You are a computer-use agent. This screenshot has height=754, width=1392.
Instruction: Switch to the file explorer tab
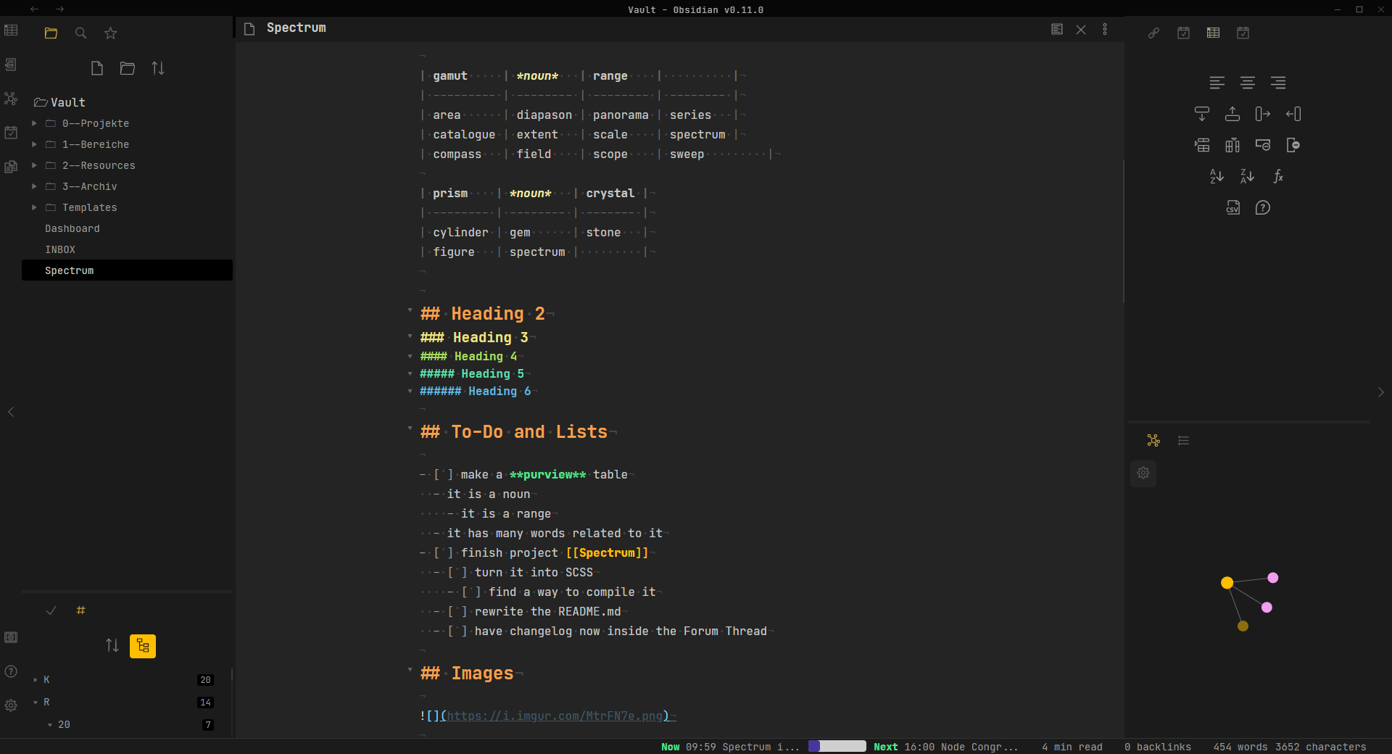pyautogui.click(x=51, y=33)
